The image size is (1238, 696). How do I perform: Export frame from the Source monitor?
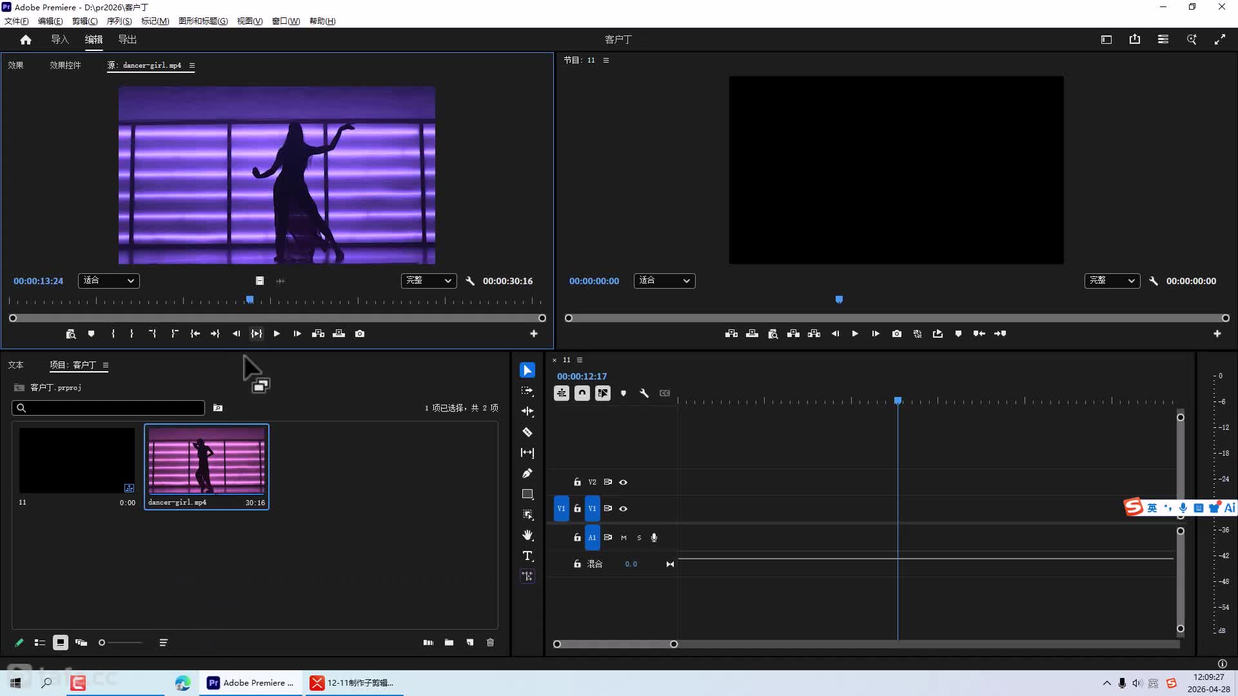(x=360, y=334)
